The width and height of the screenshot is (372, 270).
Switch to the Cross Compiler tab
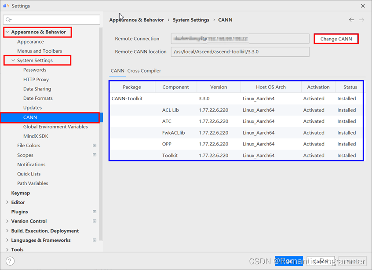144,71
